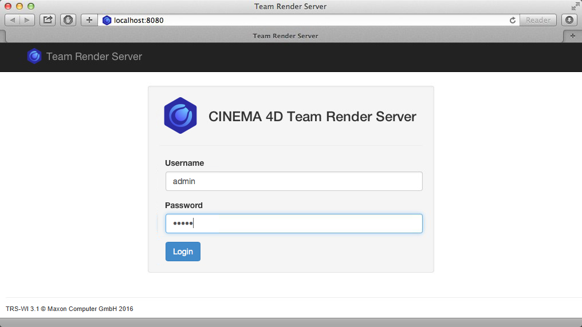
Task: Click the site favicon in address bar
Action: (107, 20)
